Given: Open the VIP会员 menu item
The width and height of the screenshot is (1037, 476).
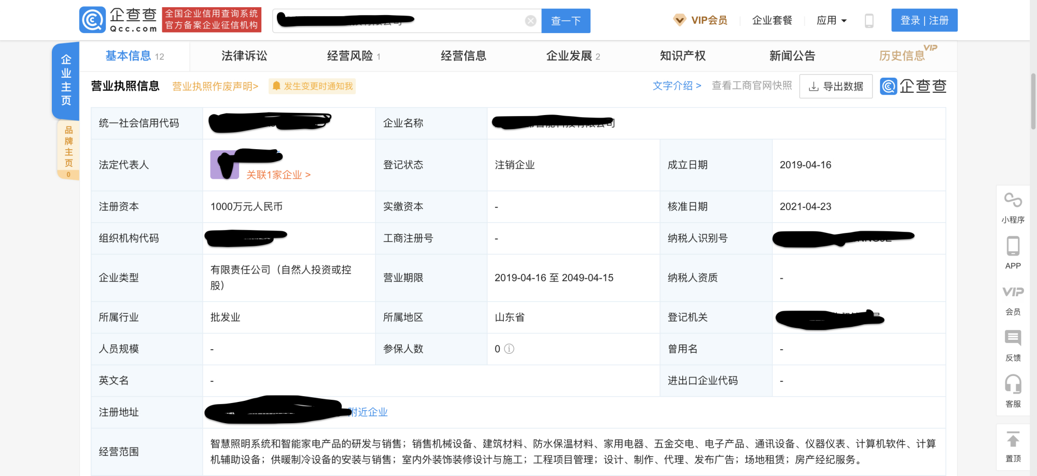Looking at the screenshot, I should pyautogui.click(x=701, y=20).
